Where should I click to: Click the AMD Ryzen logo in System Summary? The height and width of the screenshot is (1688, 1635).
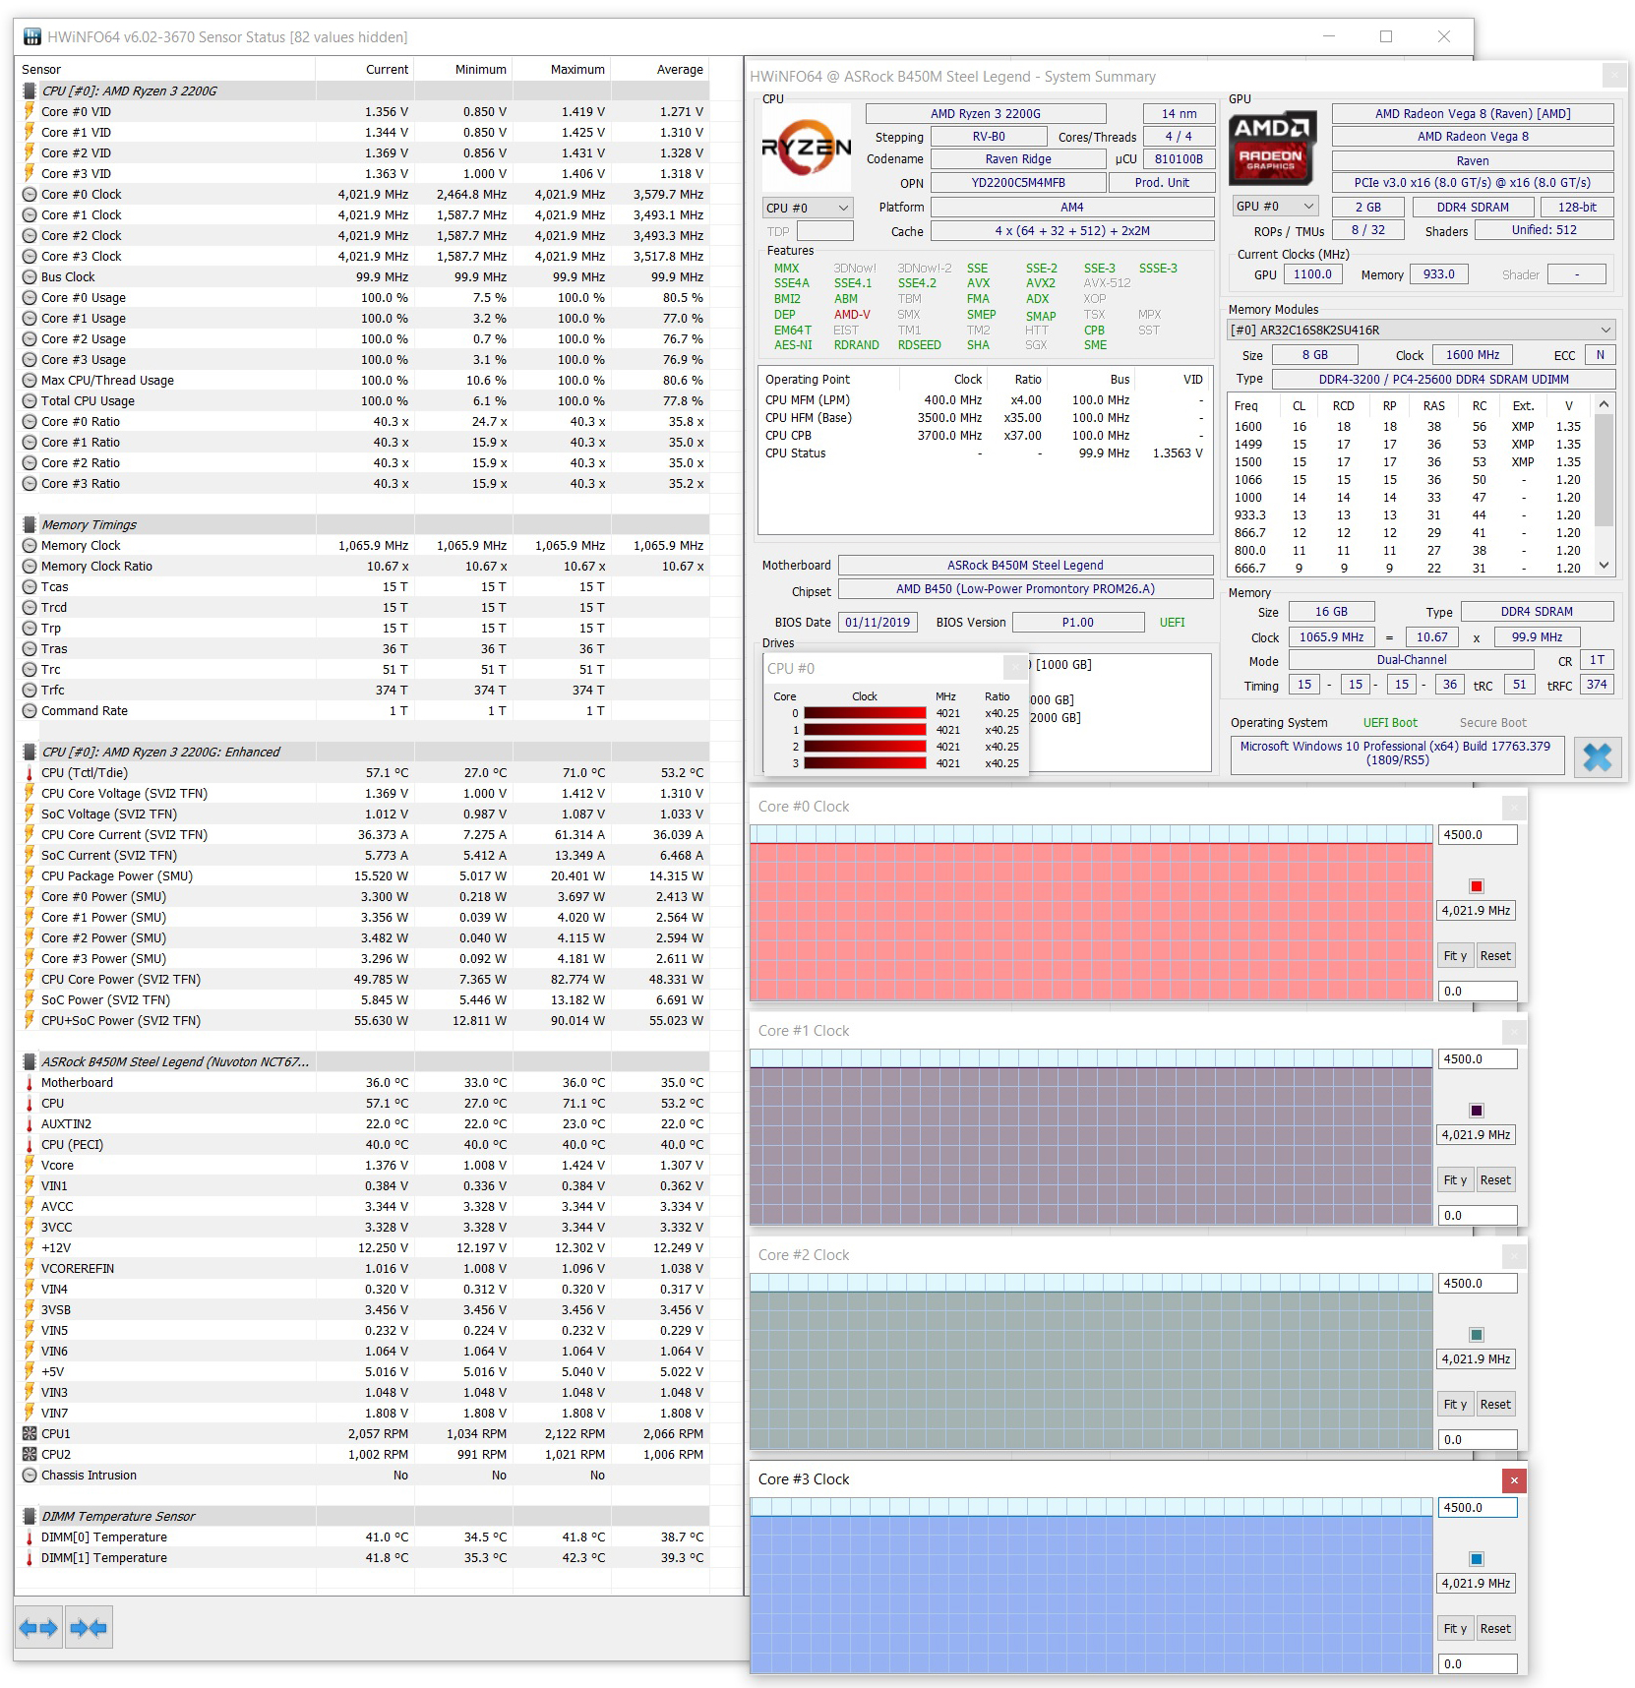coord(807,149)
